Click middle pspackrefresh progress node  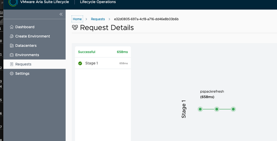click(x=217, y=109)
